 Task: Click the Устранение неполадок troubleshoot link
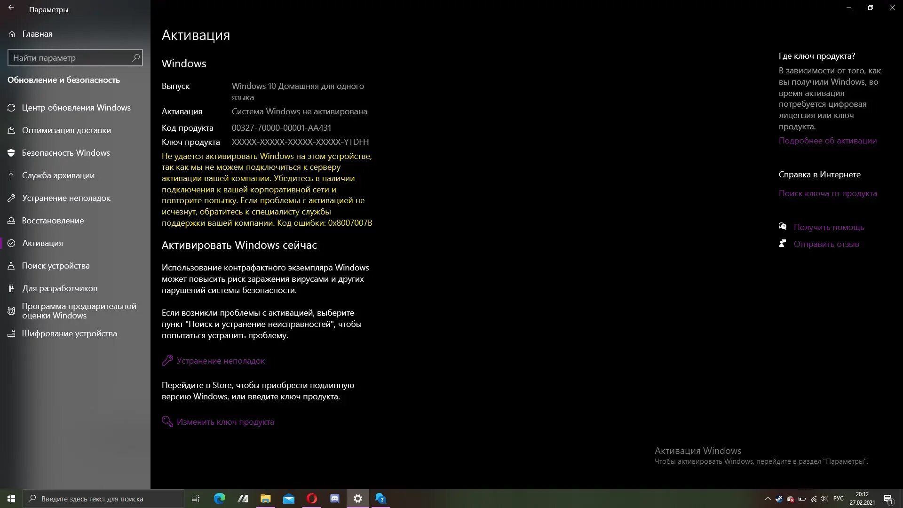[x=221, y=361]
